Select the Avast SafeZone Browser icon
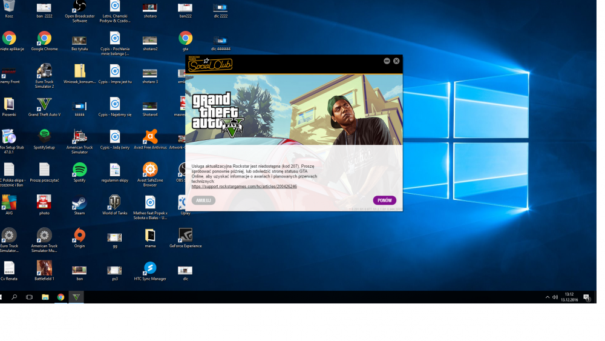 click(150, 174)
